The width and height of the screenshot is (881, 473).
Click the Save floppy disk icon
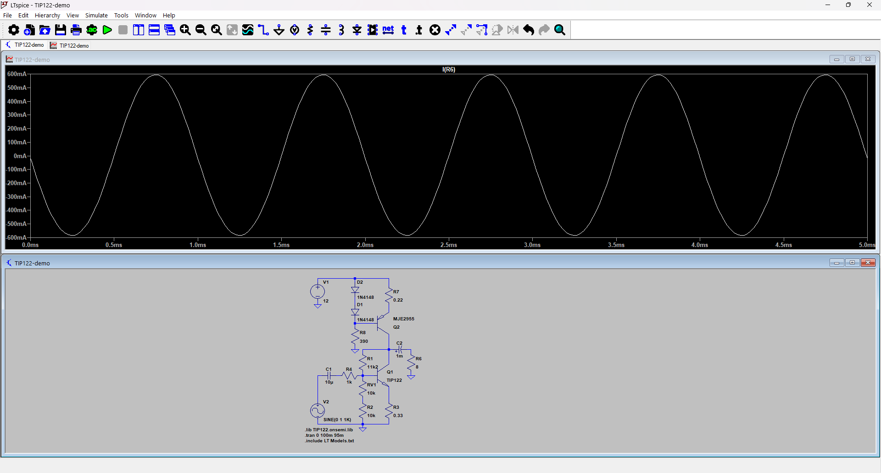click(61, 30)
